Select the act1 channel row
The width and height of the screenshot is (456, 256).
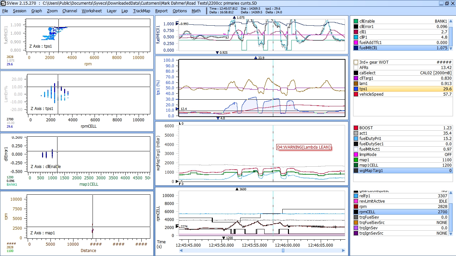(x=403, y=133)
